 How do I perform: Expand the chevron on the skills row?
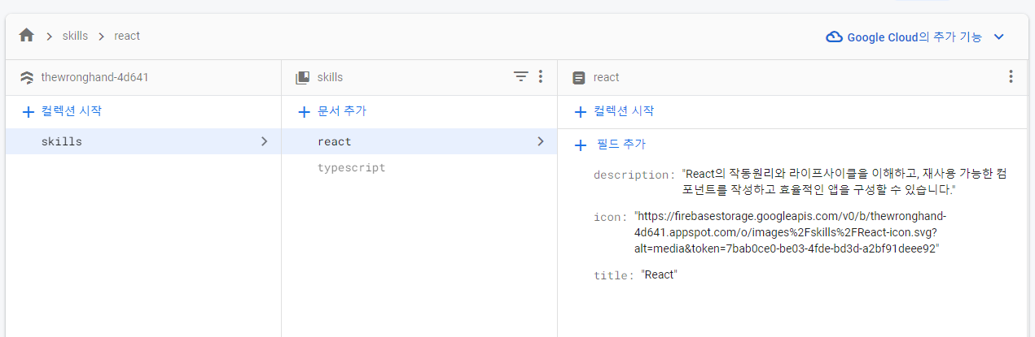click(264, 141)
